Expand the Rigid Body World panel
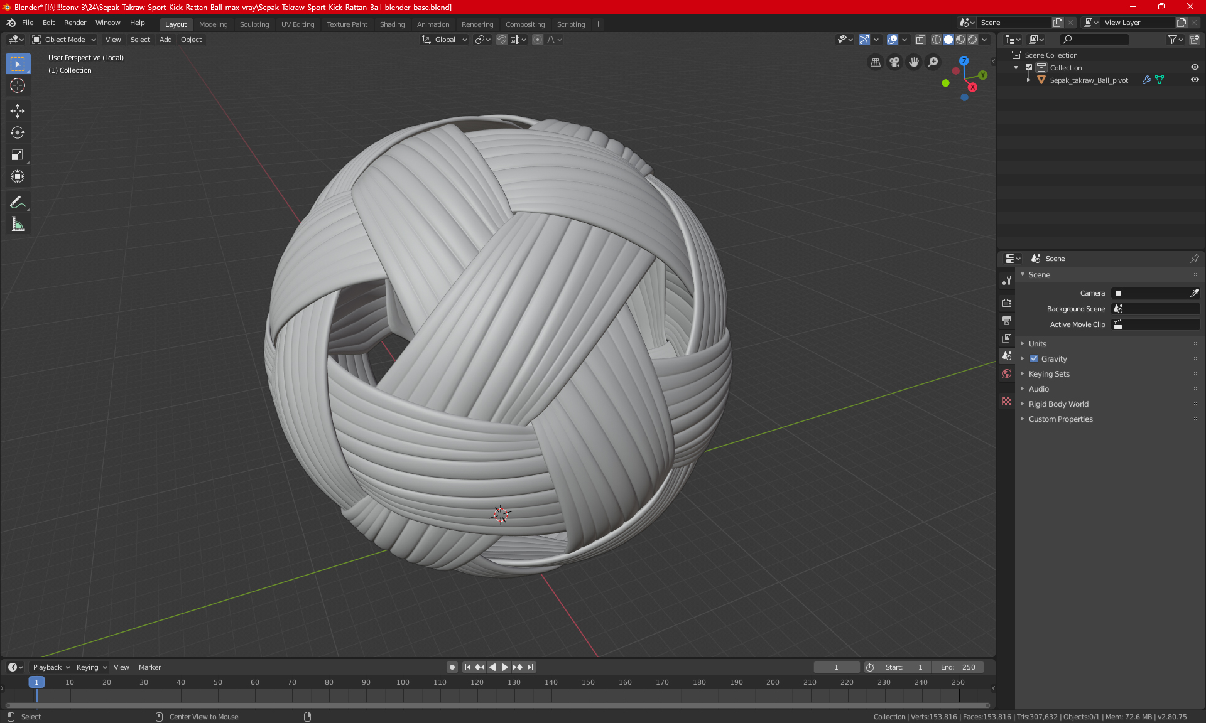The width and height of the screenshot is (1206, 723). click(x=1058, y=404)
